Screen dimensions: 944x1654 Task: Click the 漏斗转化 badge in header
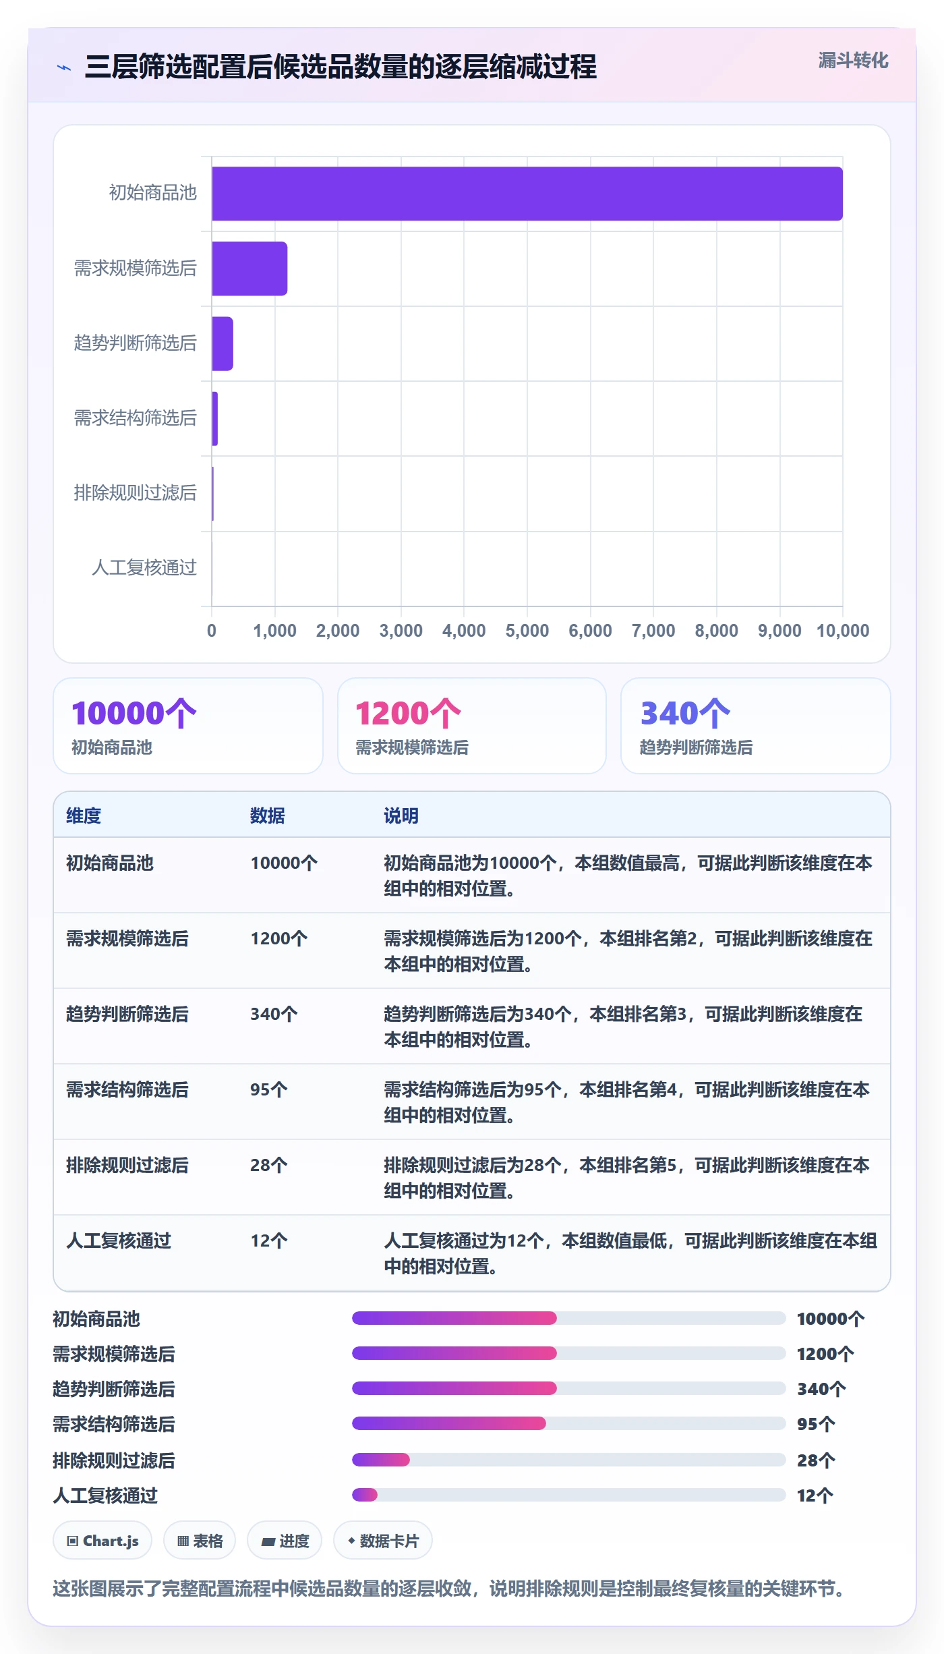pos(853,61)
